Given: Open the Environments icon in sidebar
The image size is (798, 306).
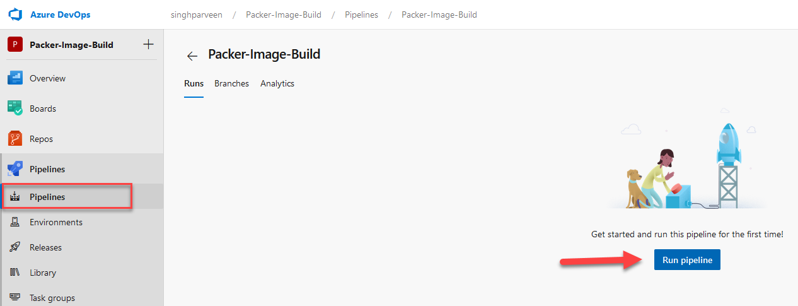Looking at the screenshot, I should click(16, 222).
